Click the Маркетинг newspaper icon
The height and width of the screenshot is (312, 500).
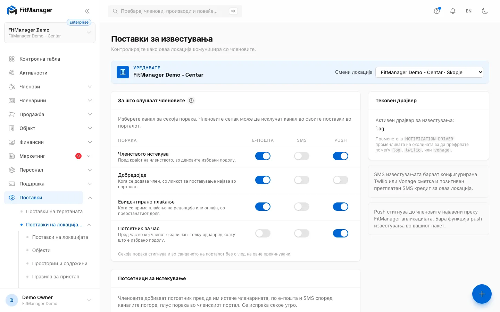tap(12, 156)
